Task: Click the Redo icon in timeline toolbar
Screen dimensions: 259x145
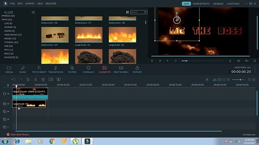Action: coord(21,80)
